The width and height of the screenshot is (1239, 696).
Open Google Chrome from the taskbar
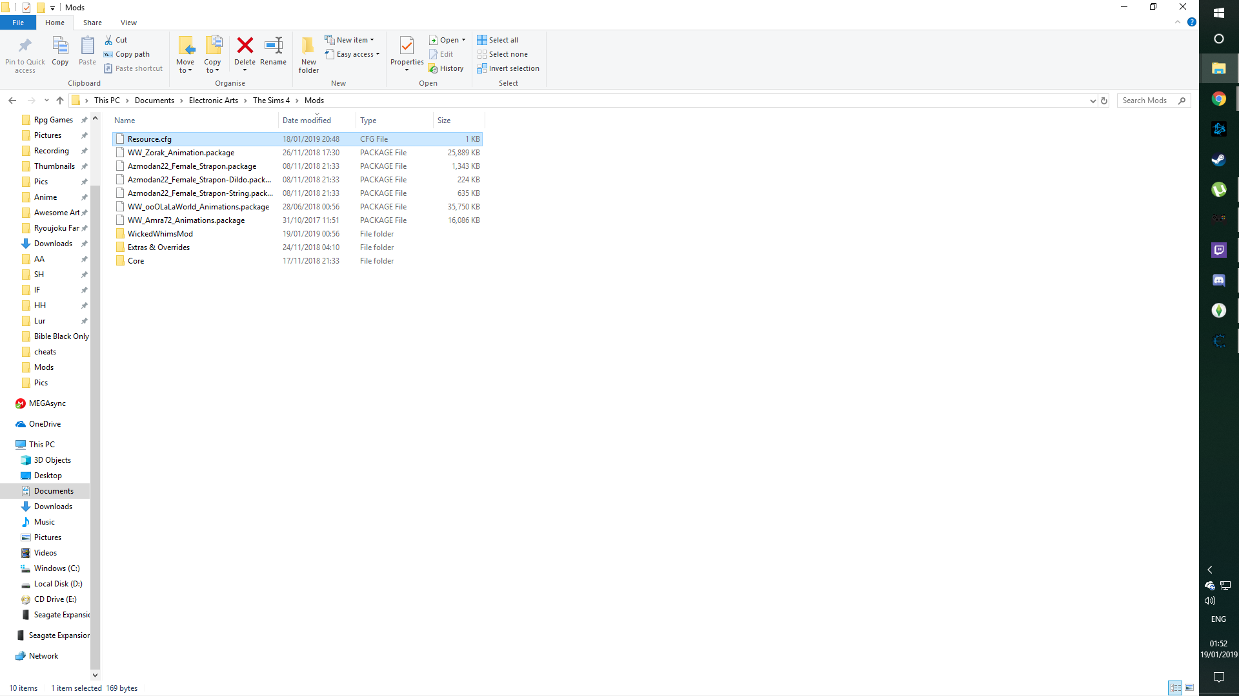1219,99
